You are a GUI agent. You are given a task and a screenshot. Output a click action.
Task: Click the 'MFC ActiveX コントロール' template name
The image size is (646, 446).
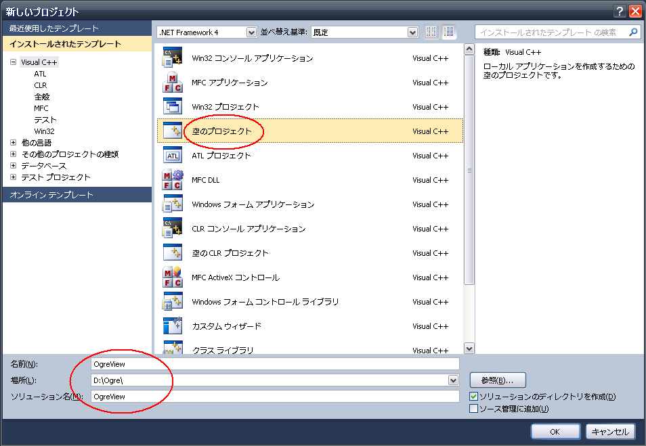point(236,277)
